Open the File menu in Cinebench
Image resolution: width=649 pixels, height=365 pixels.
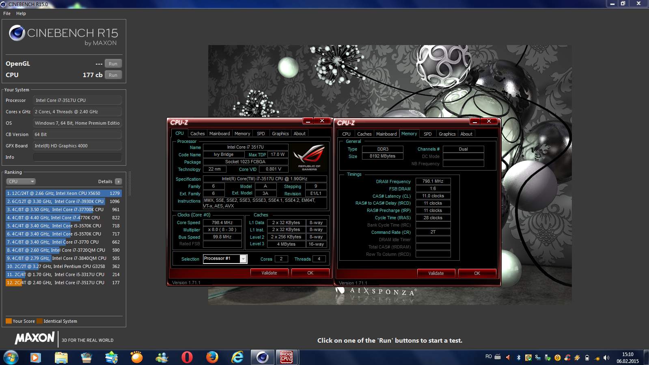(x=7, y=13)
